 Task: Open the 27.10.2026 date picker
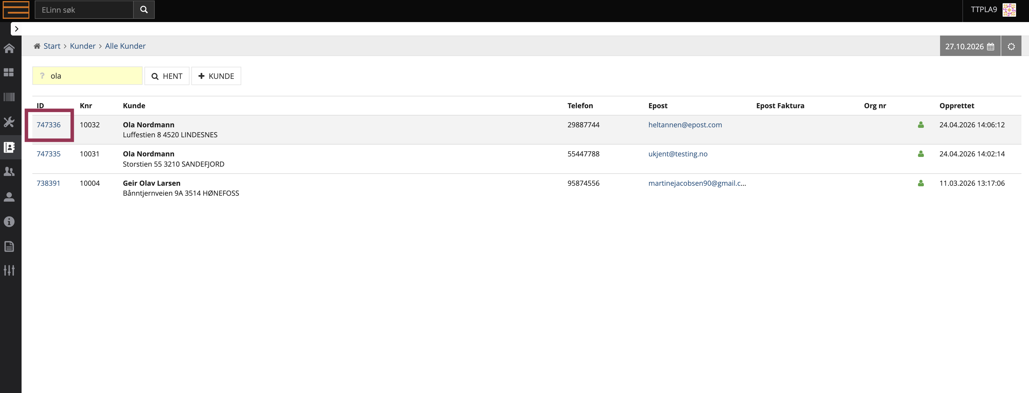[x=969, y=46]
